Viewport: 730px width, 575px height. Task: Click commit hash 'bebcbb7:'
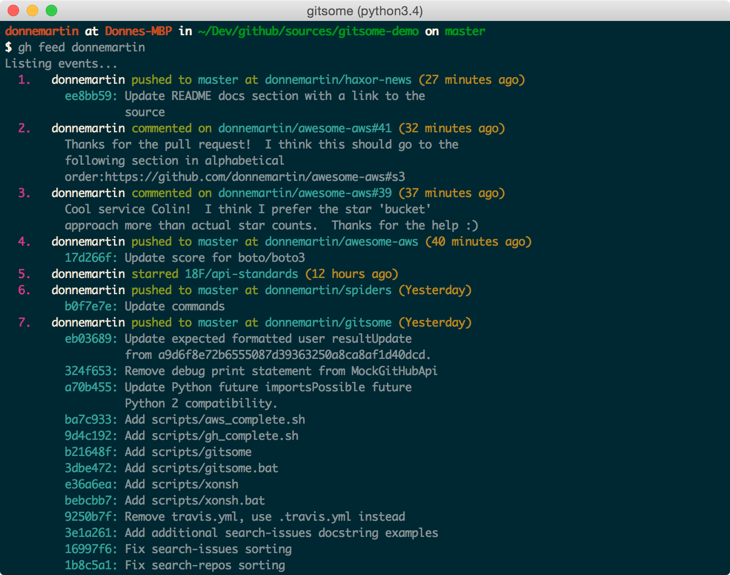click(x=91, y=501)
